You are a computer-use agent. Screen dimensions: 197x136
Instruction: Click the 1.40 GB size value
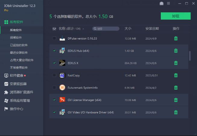[x=129, y=51]
